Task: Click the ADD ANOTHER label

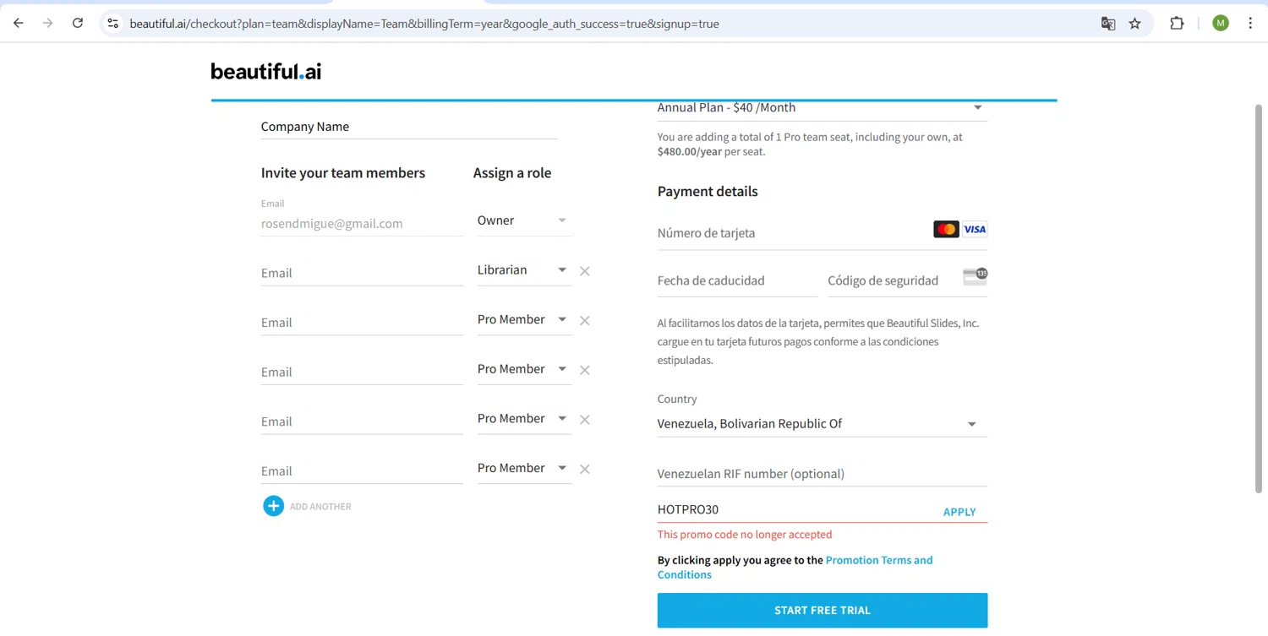Action: [x=320, y=507]
